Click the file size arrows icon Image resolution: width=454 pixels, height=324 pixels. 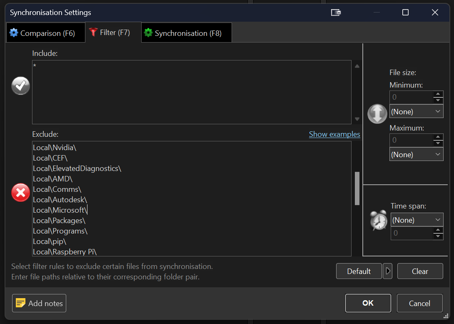pos(377,113)
